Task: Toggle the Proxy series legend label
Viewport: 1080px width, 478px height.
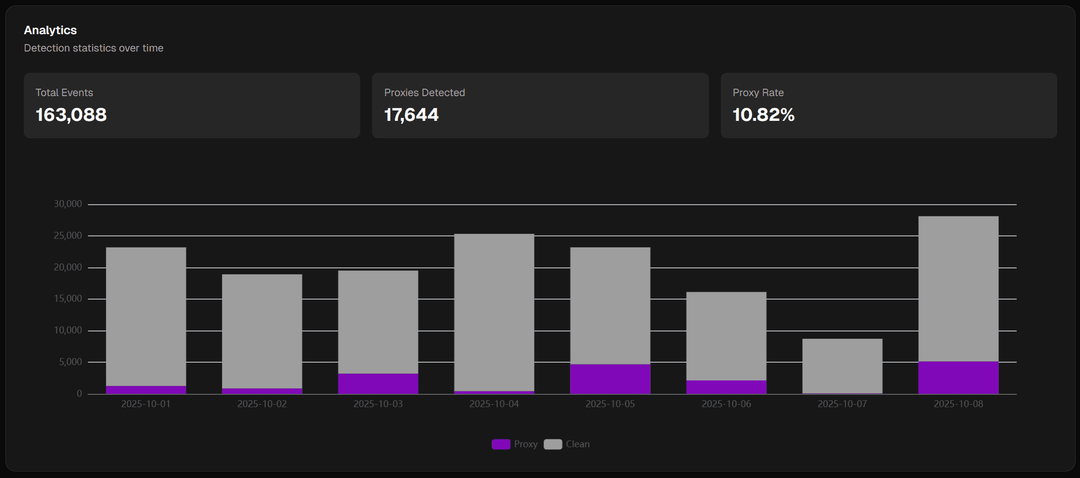Action: (526, 444)
